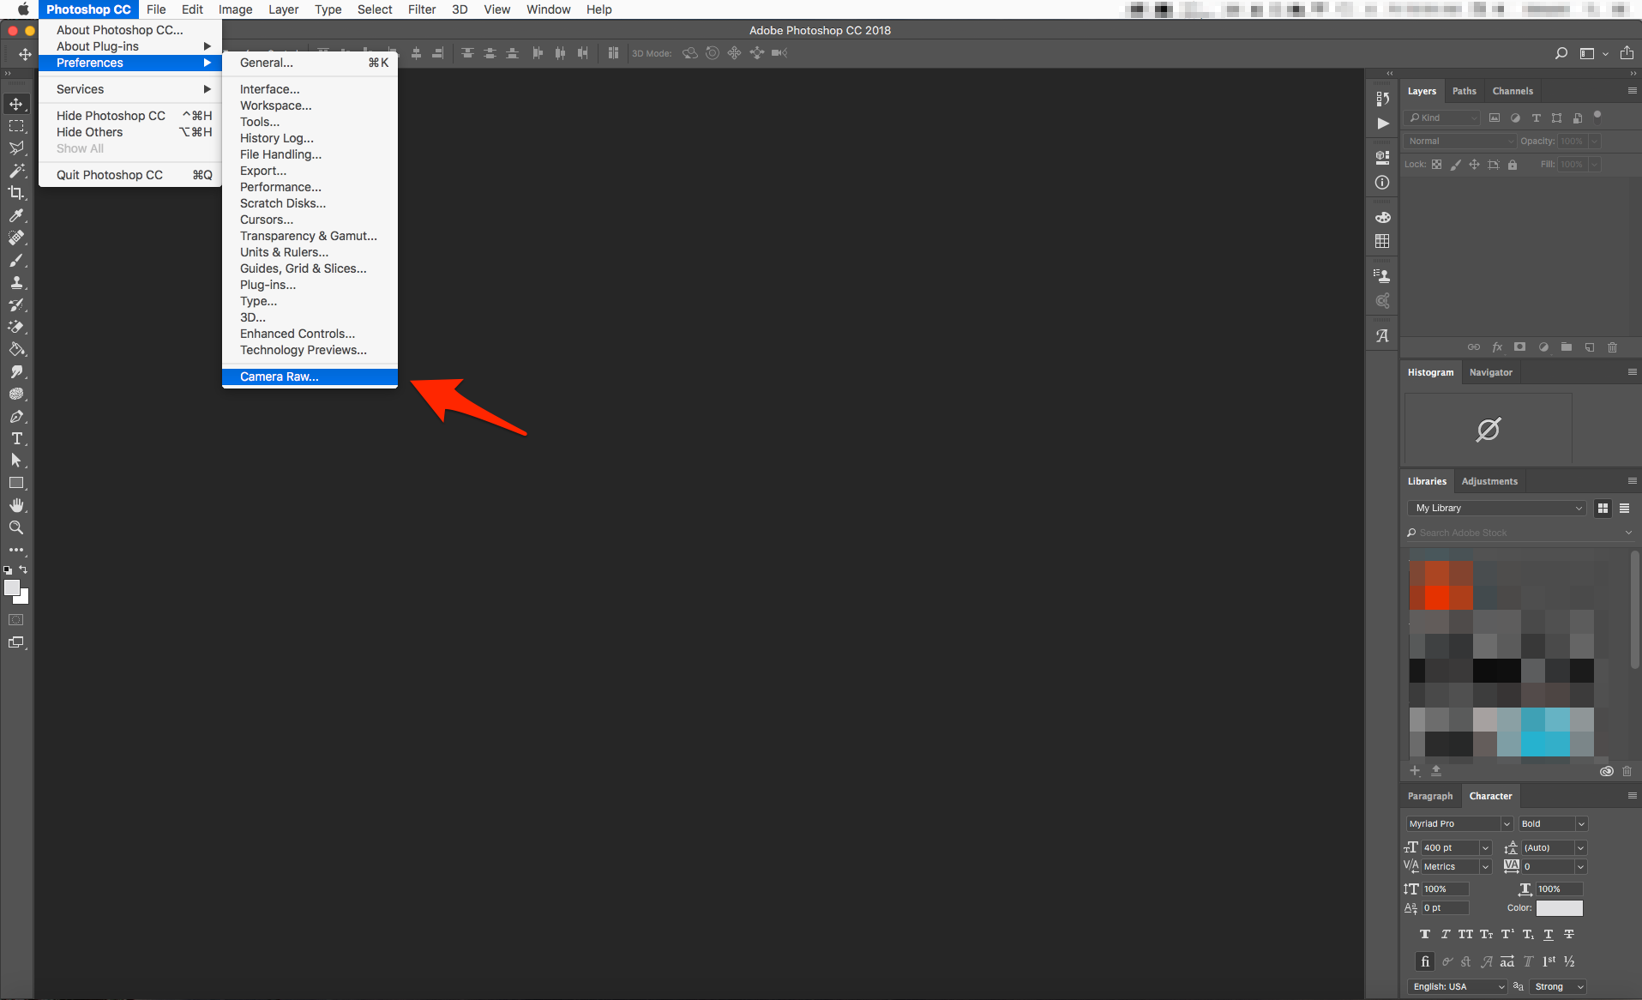Open the Myriad Pro font family dropdown
The image size is (1642, 1000).
(1459, 823)
